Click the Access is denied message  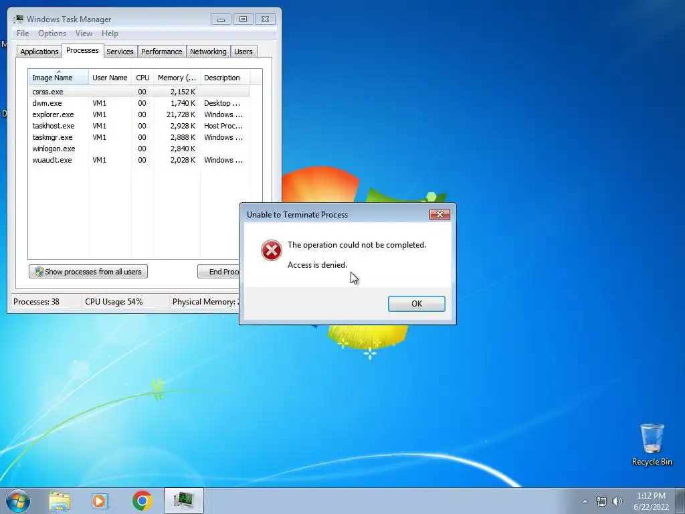coord(317,265)
